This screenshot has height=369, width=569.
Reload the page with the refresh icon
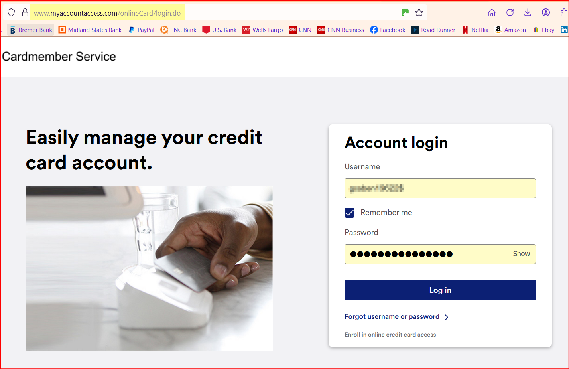510,12
